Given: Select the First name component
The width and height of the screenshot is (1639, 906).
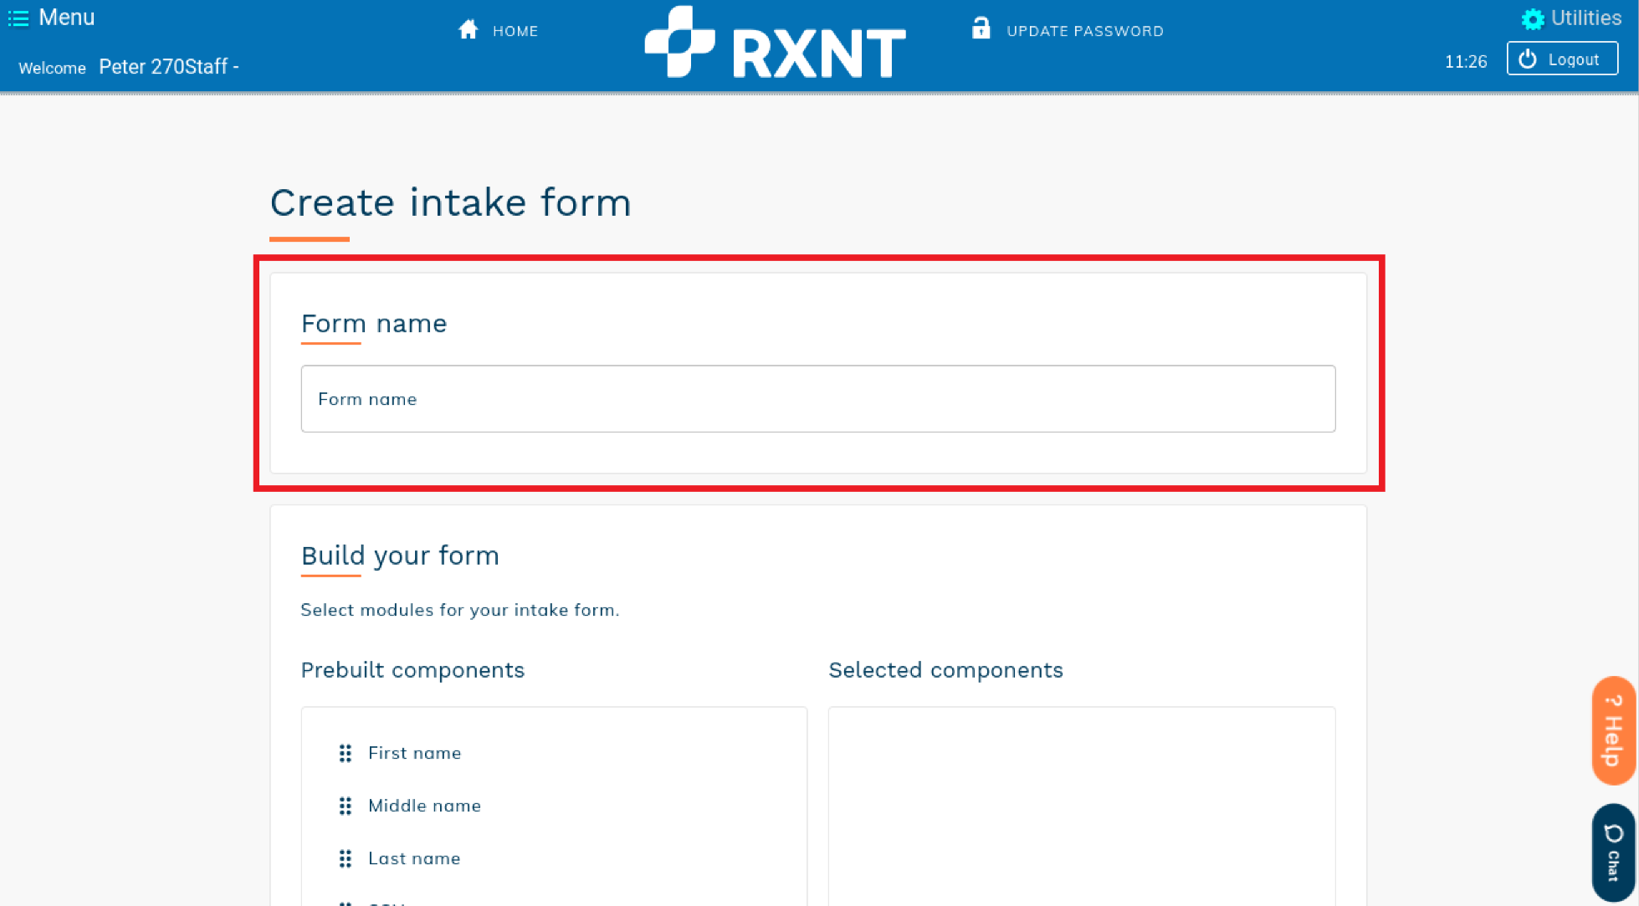Looking at the screenshot, I should 414,753.
